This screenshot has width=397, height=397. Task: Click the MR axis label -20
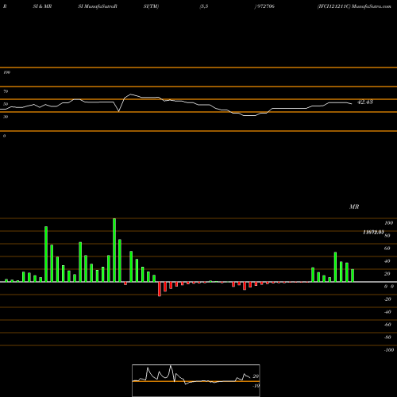click(x=387, y=299)
